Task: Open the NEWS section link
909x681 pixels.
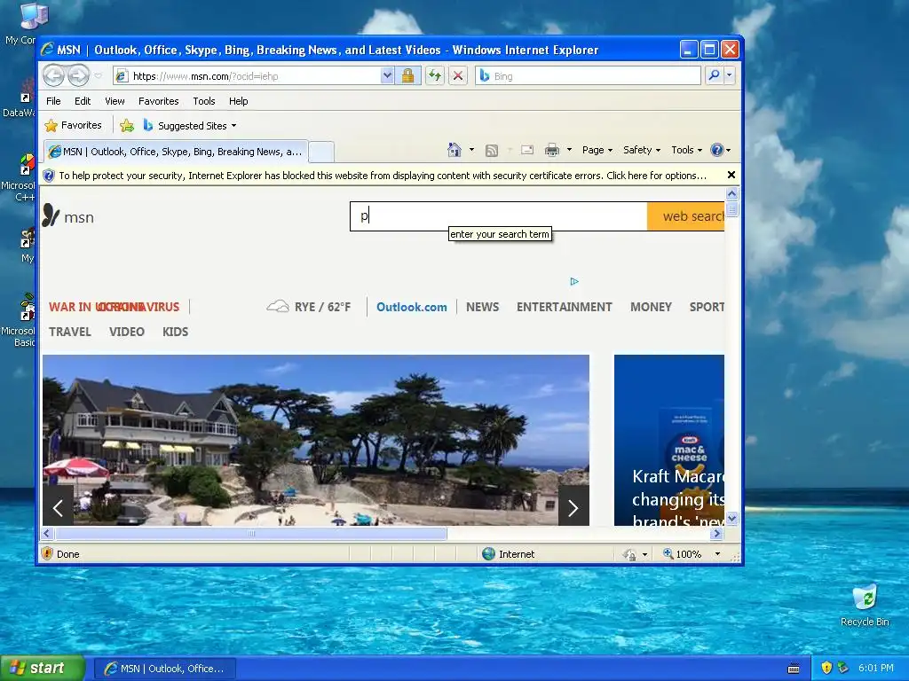Action: click(x=482, y=307)
